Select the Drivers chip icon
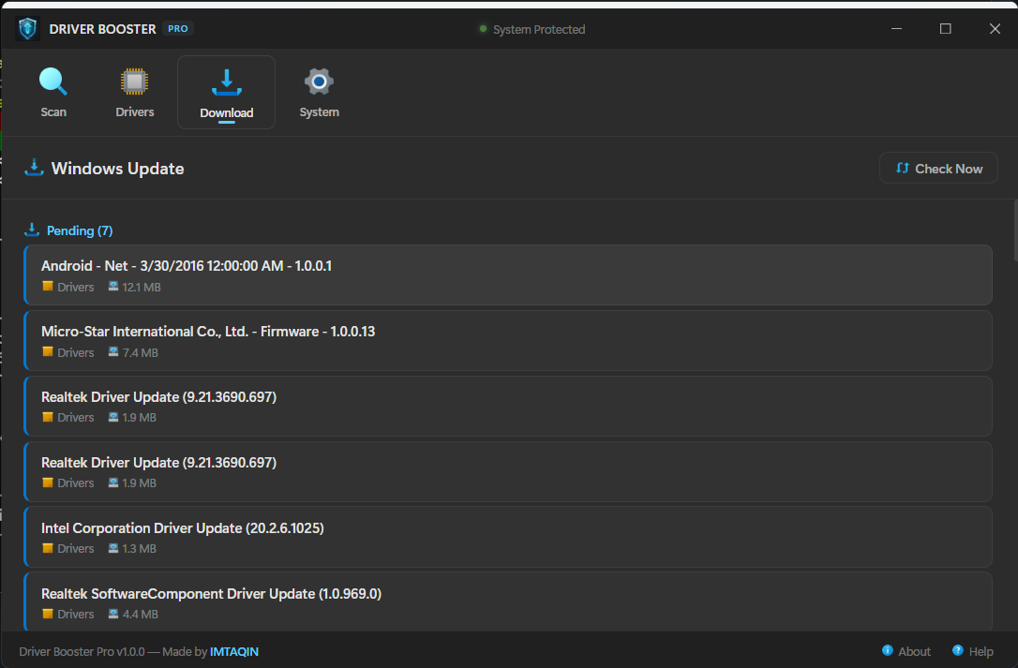Viewport: 1018px width, 668px height. tap(135, 82)
